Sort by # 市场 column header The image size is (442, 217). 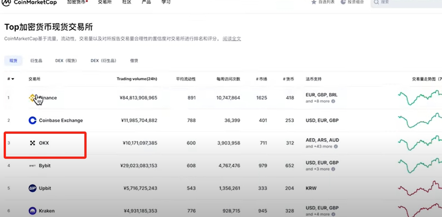[x=262, y=79]
